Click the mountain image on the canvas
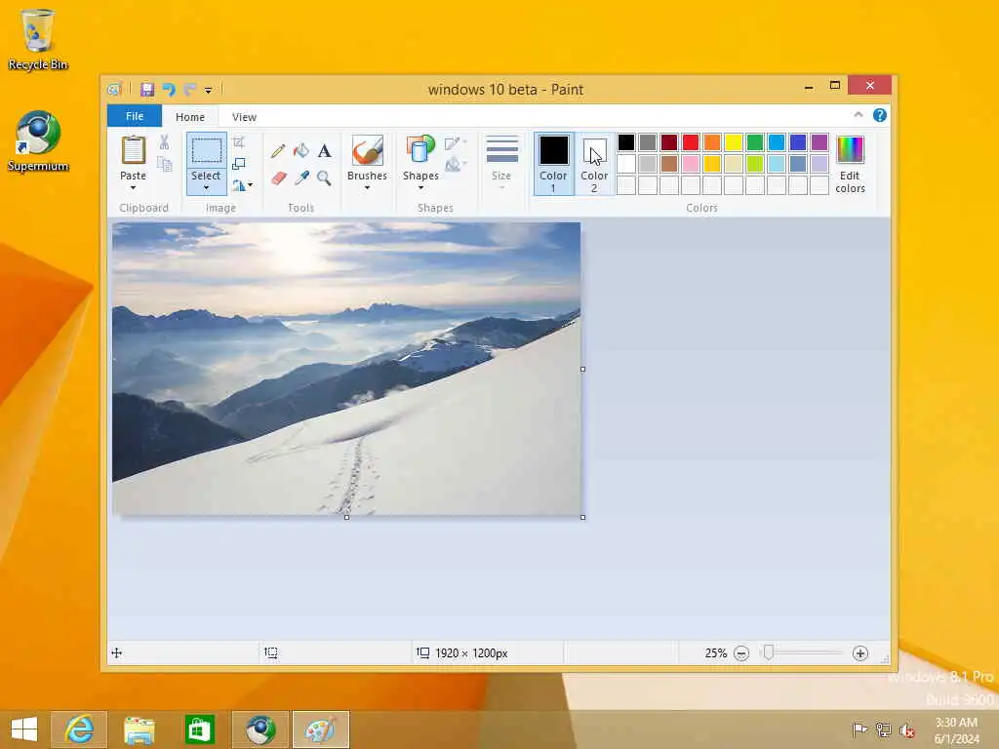 tap(346, 369)
